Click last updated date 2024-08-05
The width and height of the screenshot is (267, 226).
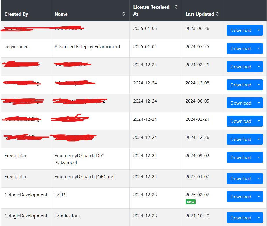pyautogui.click(x=197, y=101)
